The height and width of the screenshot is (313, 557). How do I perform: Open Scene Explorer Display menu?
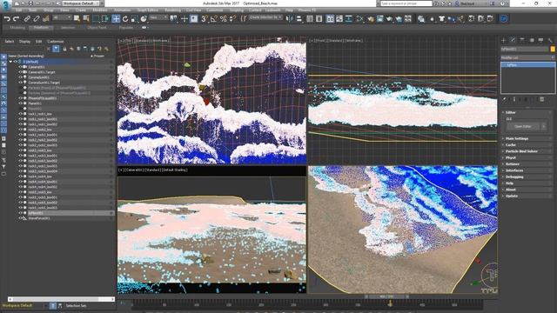pos(25,42)
